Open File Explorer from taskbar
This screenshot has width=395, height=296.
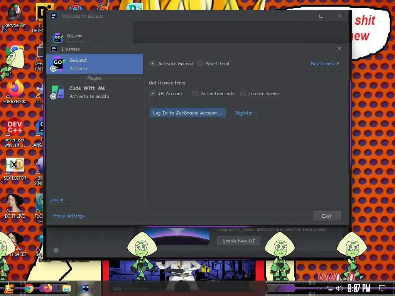click(66, 288)
